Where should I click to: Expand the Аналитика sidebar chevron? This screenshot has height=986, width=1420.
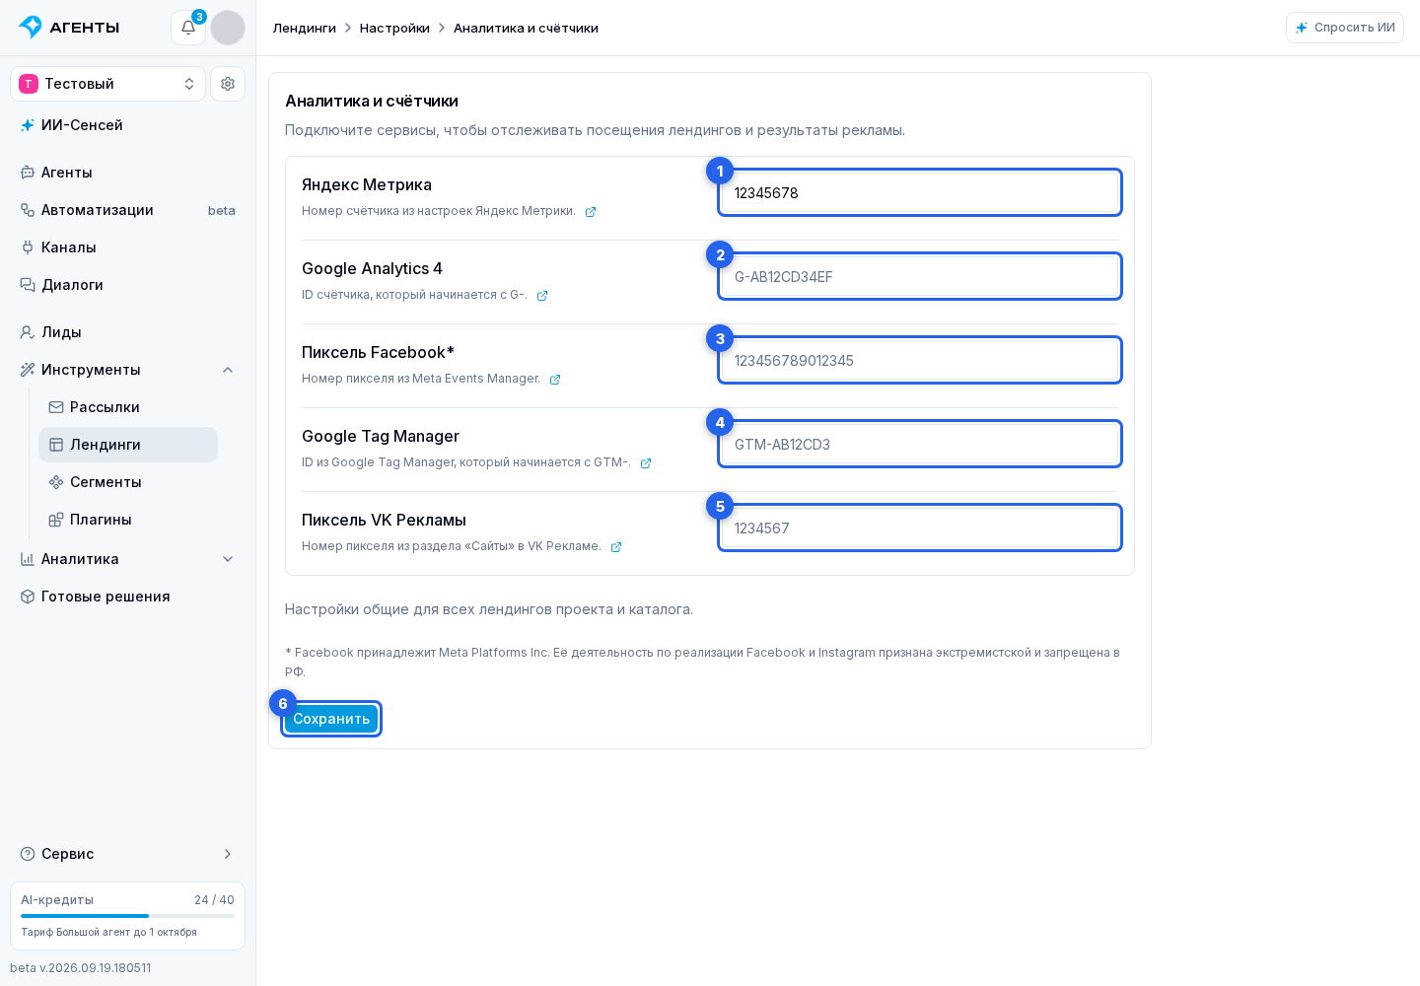point(228,559)
